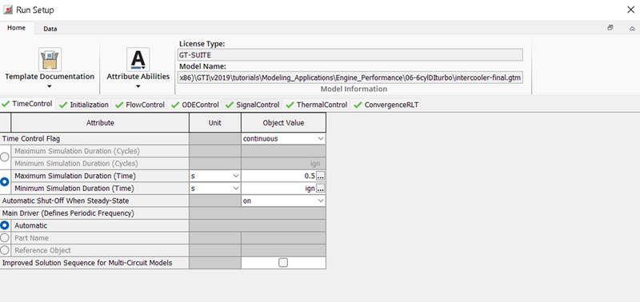Viewport: 640px width, 302px height.
Task: Click the License Type field
Action: [x=350, y=54]
